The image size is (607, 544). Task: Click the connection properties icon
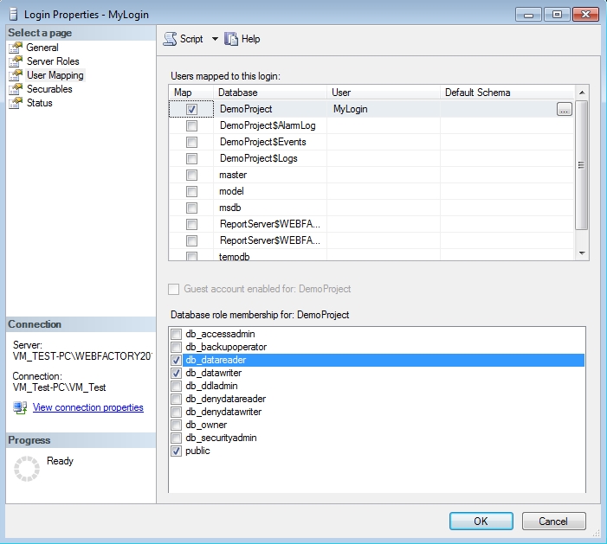pos(20,407)
